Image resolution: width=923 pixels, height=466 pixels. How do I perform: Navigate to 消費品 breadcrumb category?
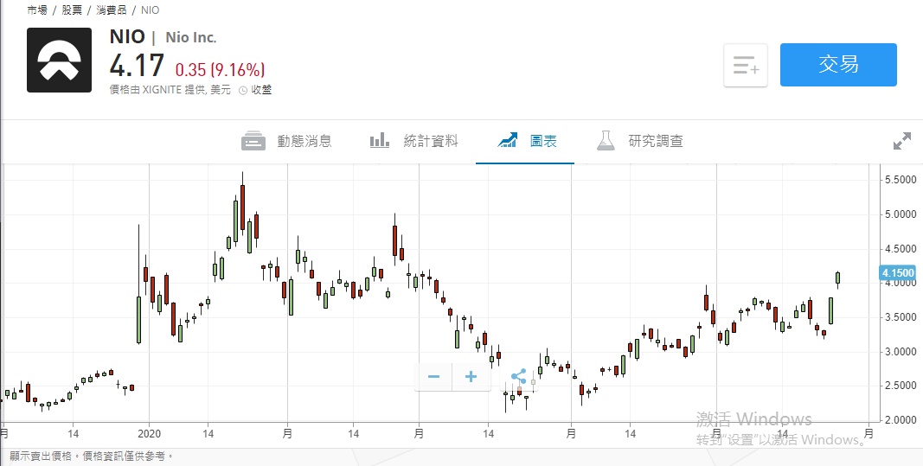tap(111, 10)
